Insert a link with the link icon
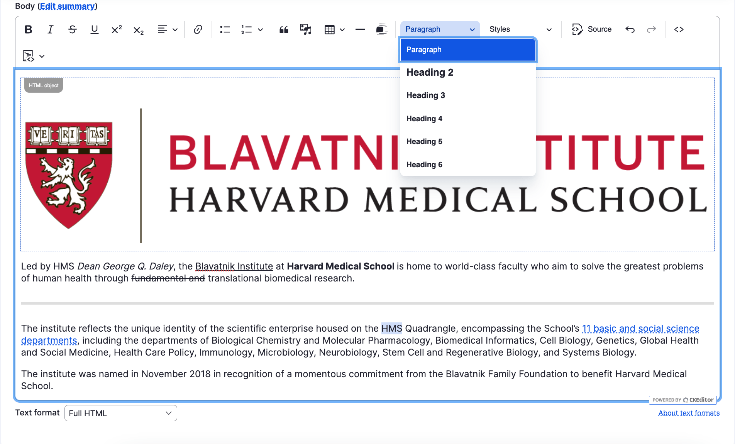 click(198, 29)
